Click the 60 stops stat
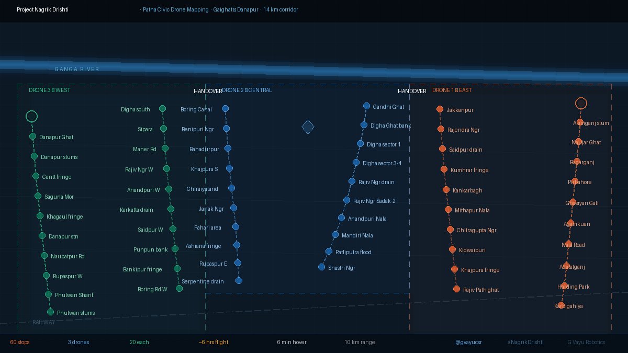628x353 pixels. pyautogui.click(x=20, y=342)
